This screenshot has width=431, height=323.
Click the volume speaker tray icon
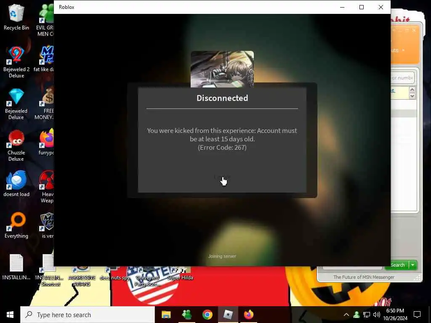coord(376,315)
